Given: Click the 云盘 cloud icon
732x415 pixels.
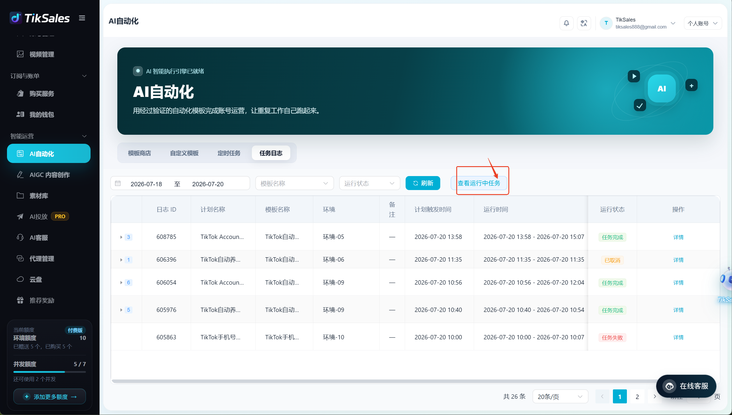Looking at the screenshot, I should tap(20, 279).
